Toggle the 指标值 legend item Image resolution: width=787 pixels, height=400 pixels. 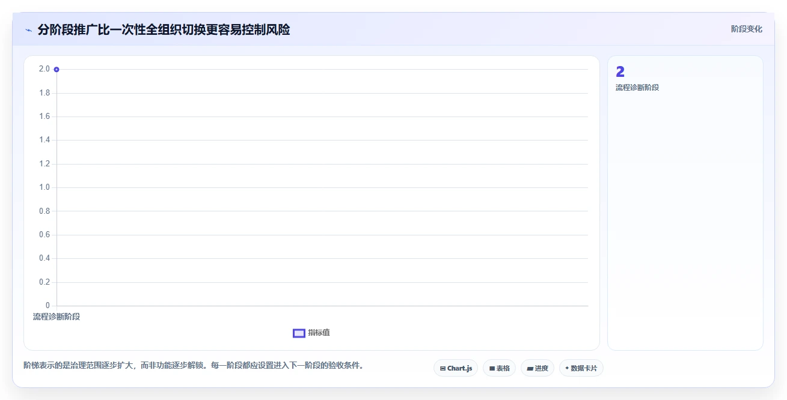[311, 333]
